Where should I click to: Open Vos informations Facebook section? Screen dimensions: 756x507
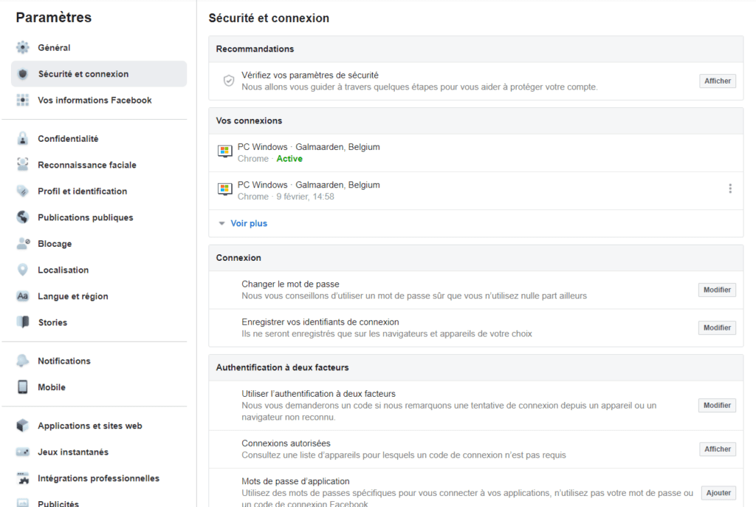[x=99, y=100]
